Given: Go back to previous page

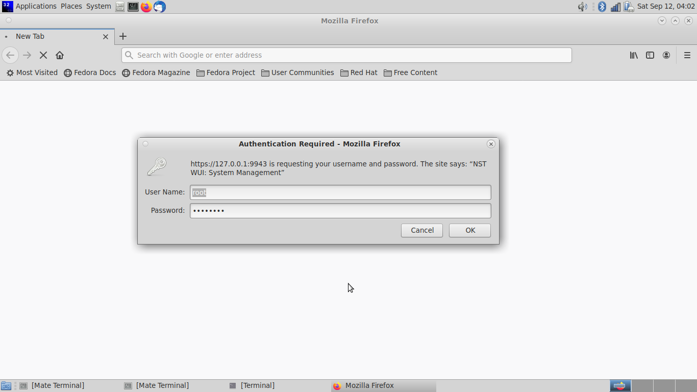Looking at the screenshot, I should pos(10,55).
